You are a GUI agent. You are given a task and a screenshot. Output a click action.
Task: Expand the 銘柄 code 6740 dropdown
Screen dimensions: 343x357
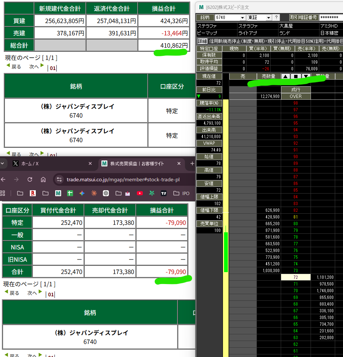(243, 17)
